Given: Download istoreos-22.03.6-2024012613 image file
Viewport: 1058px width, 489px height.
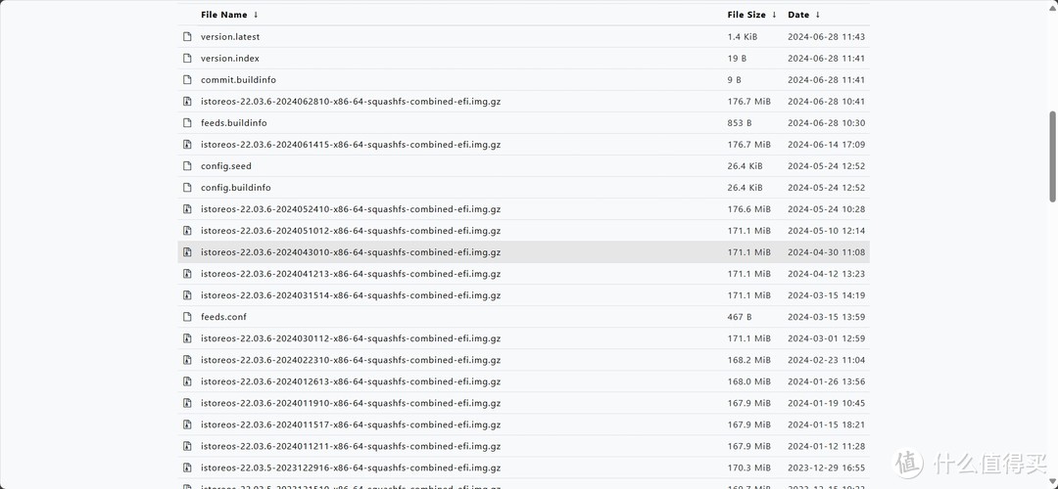Looking at the screenshot, I should point(350,381).
